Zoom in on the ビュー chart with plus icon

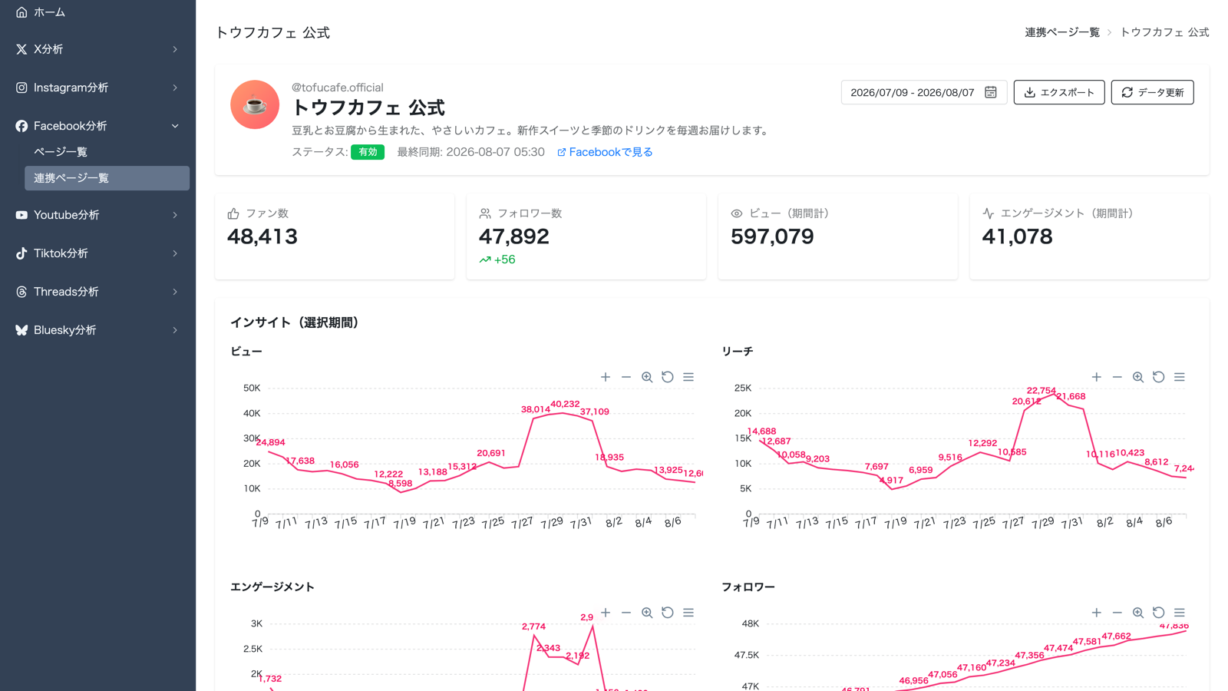click(x=606, y=377)
